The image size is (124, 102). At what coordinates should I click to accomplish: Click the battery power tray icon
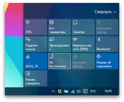66,91
